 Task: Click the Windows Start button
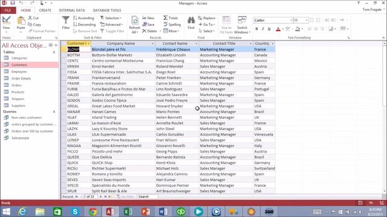point(6,212)
